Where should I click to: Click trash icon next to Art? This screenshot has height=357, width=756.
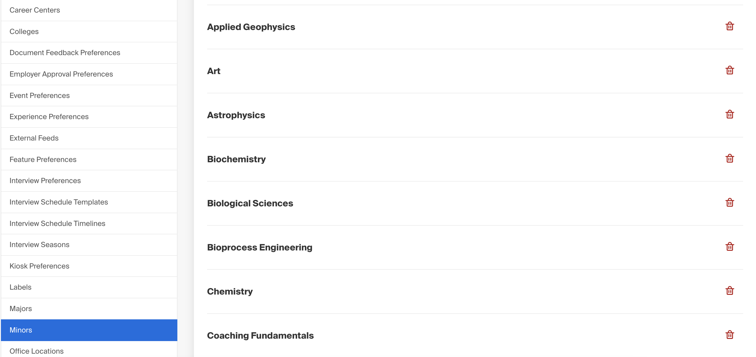730,70
